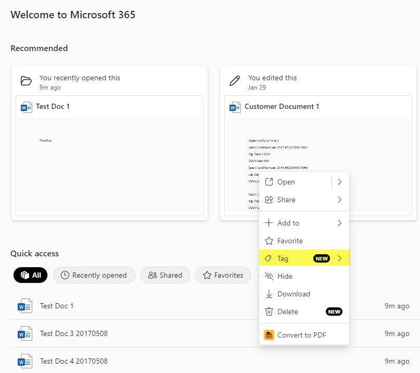Click the Favorite star icon in menu
This screenshot has height=373, width=420.
pyautogui.click(x=269, y=241)
